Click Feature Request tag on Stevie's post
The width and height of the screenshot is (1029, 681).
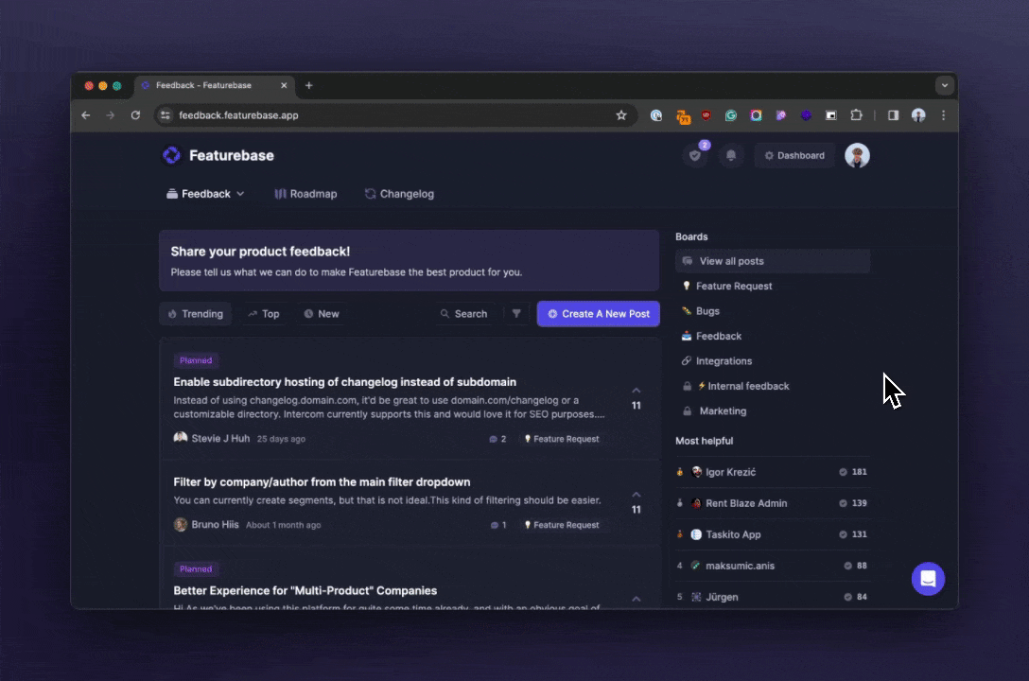tap(562, 439)
